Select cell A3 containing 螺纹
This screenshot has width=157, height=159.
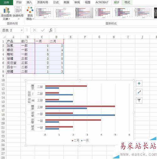[13, 50]
